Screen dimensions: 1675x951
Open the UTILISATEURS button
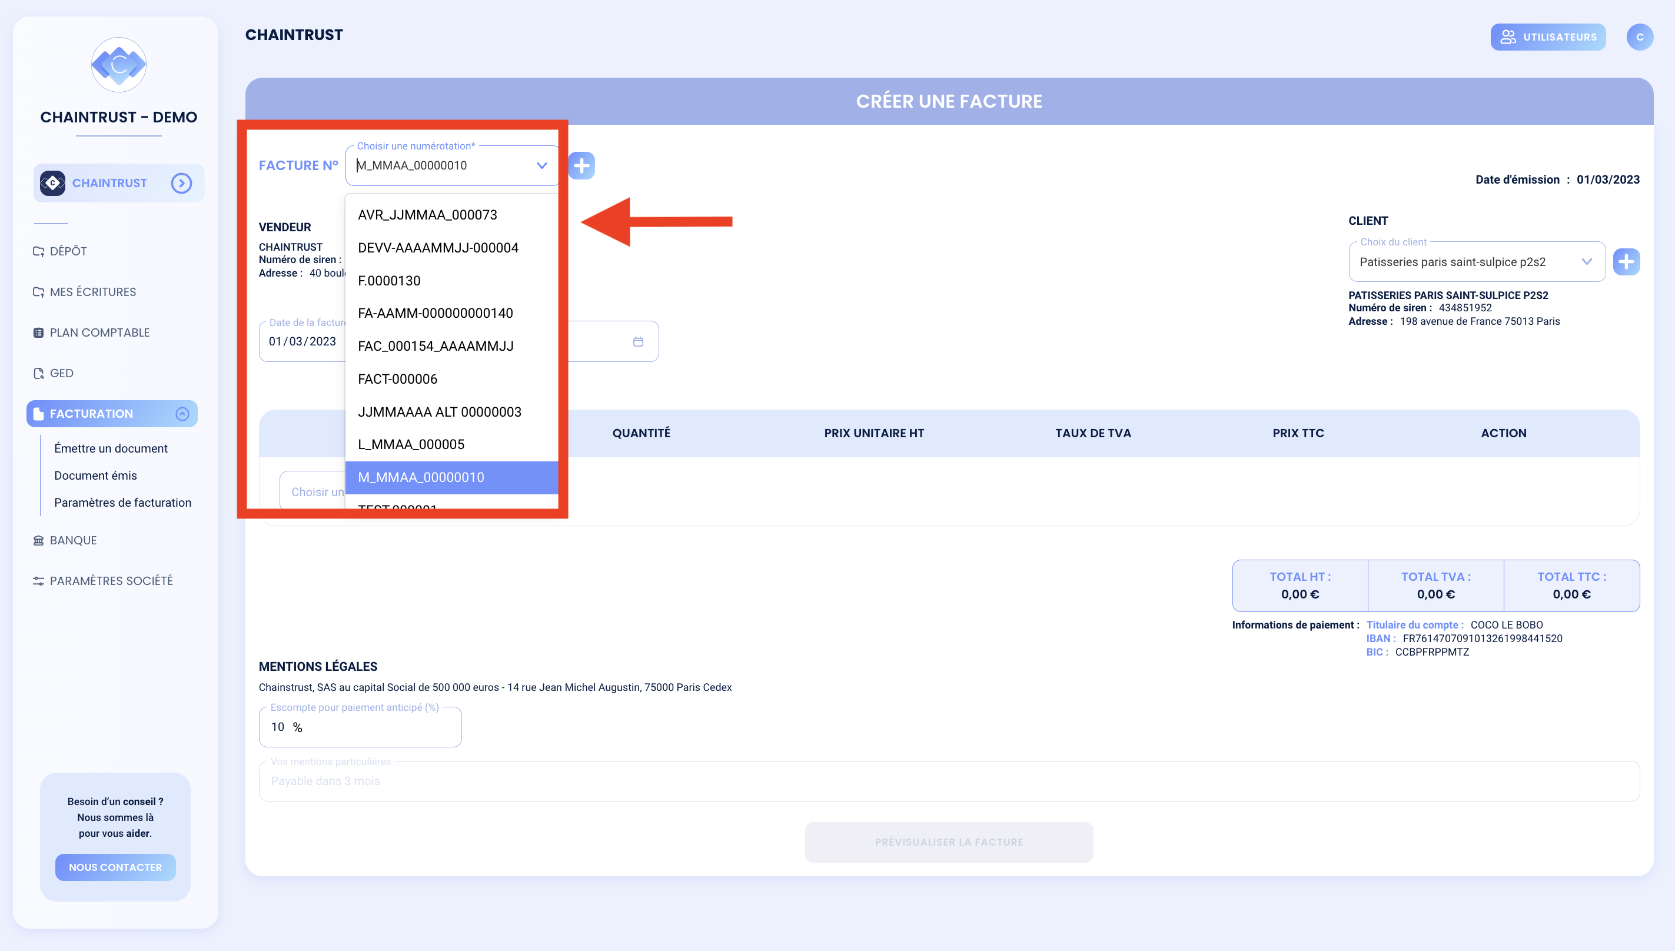(1548, 36)
